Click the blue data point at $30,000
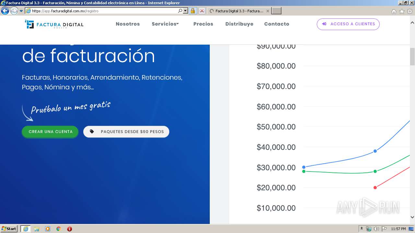Image resolution: width=415 pixels, height=233 pixels. pos(304,167)
